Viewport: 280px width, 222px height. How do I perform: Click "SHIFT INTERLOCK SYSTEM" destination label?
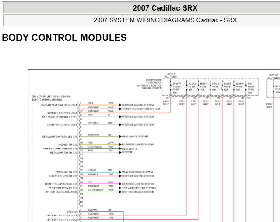(138, 192)
